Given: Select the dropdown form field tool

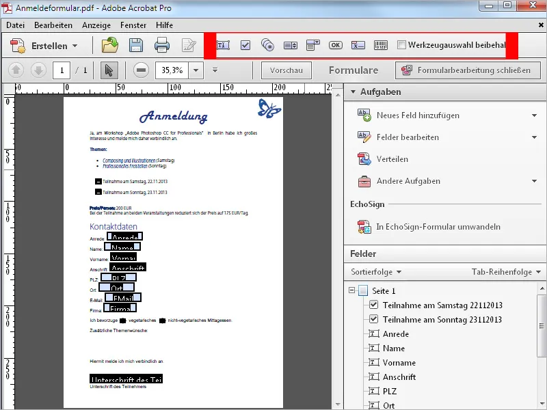Looking at the screenshot, I should 313,45.
